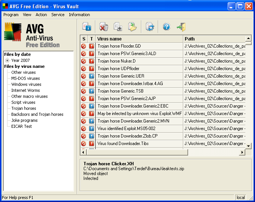255x202 pixels.
Task: Open the Service menu
Action: (x=58, y=15)
